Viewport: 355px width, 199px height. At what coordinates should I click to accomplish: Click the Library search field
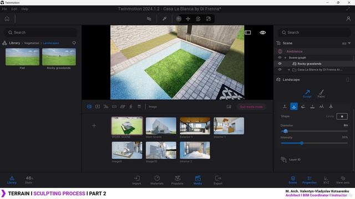point(40,33)
